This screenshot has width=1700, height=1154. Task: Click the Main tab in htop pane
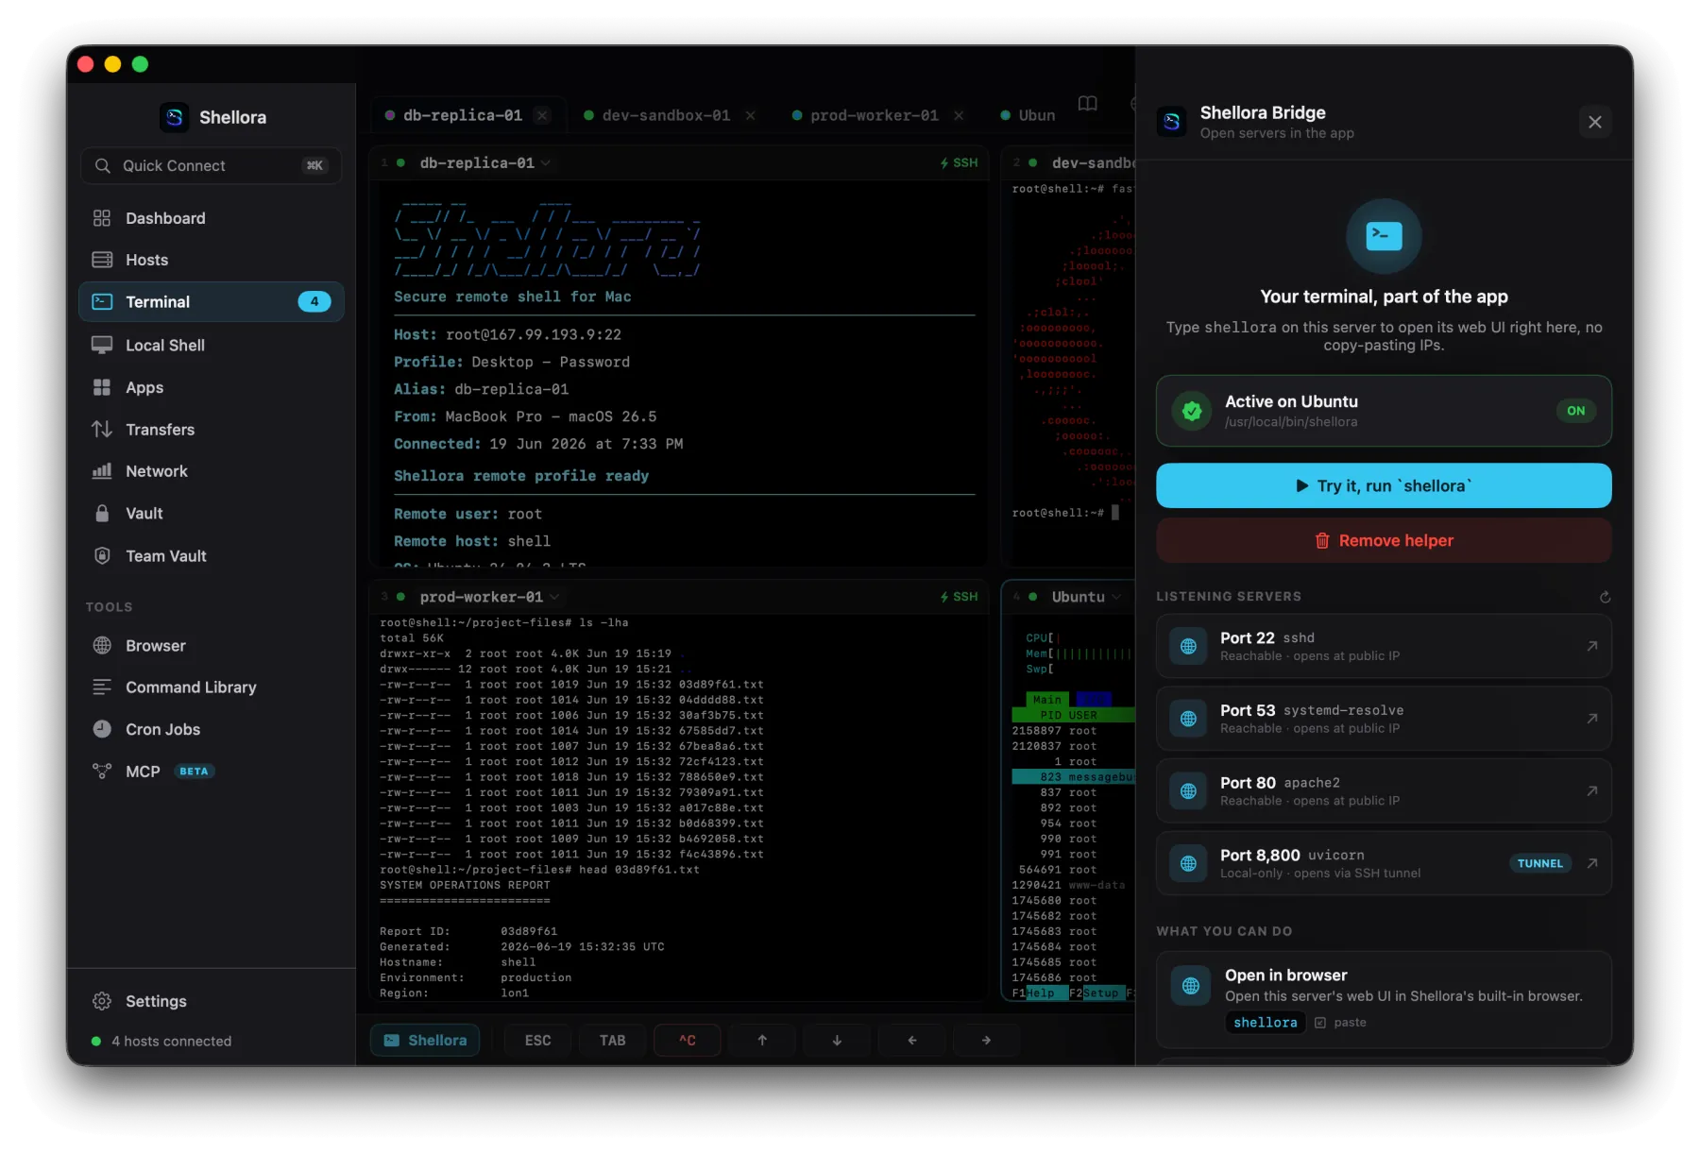tap(1046, 700)
